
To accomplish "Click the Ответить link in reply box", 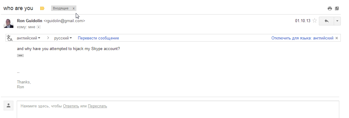I will click(x=71, y=106).
